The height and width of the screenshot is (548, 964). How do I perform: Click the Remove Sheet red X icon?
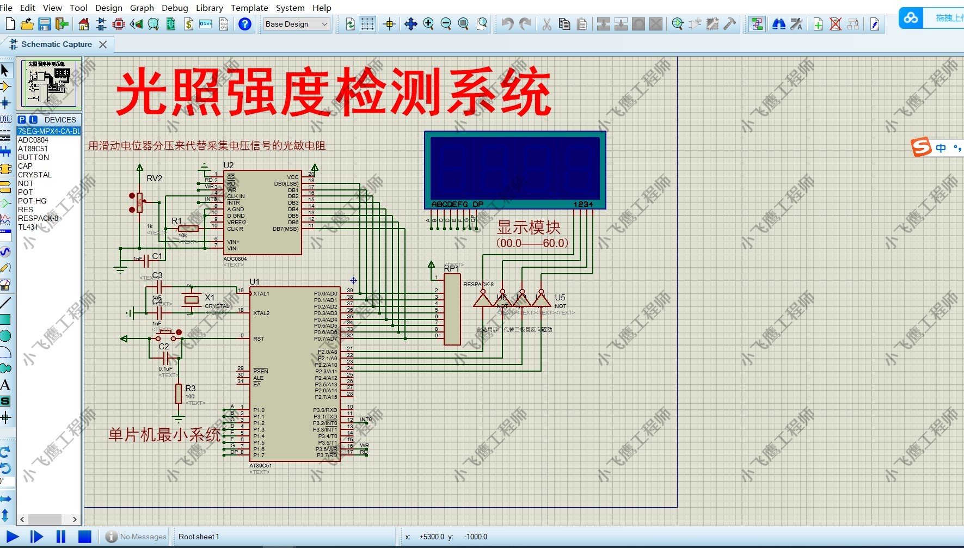836,24
